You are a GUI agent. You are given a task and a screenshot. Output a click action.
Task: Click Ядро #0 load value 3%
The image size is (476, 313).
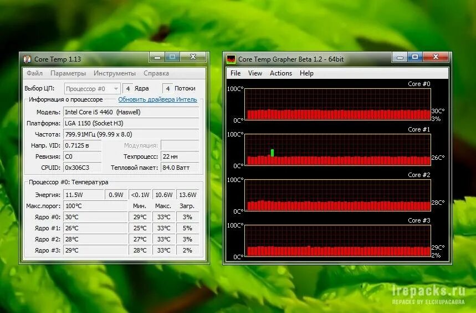pos(188,217)
